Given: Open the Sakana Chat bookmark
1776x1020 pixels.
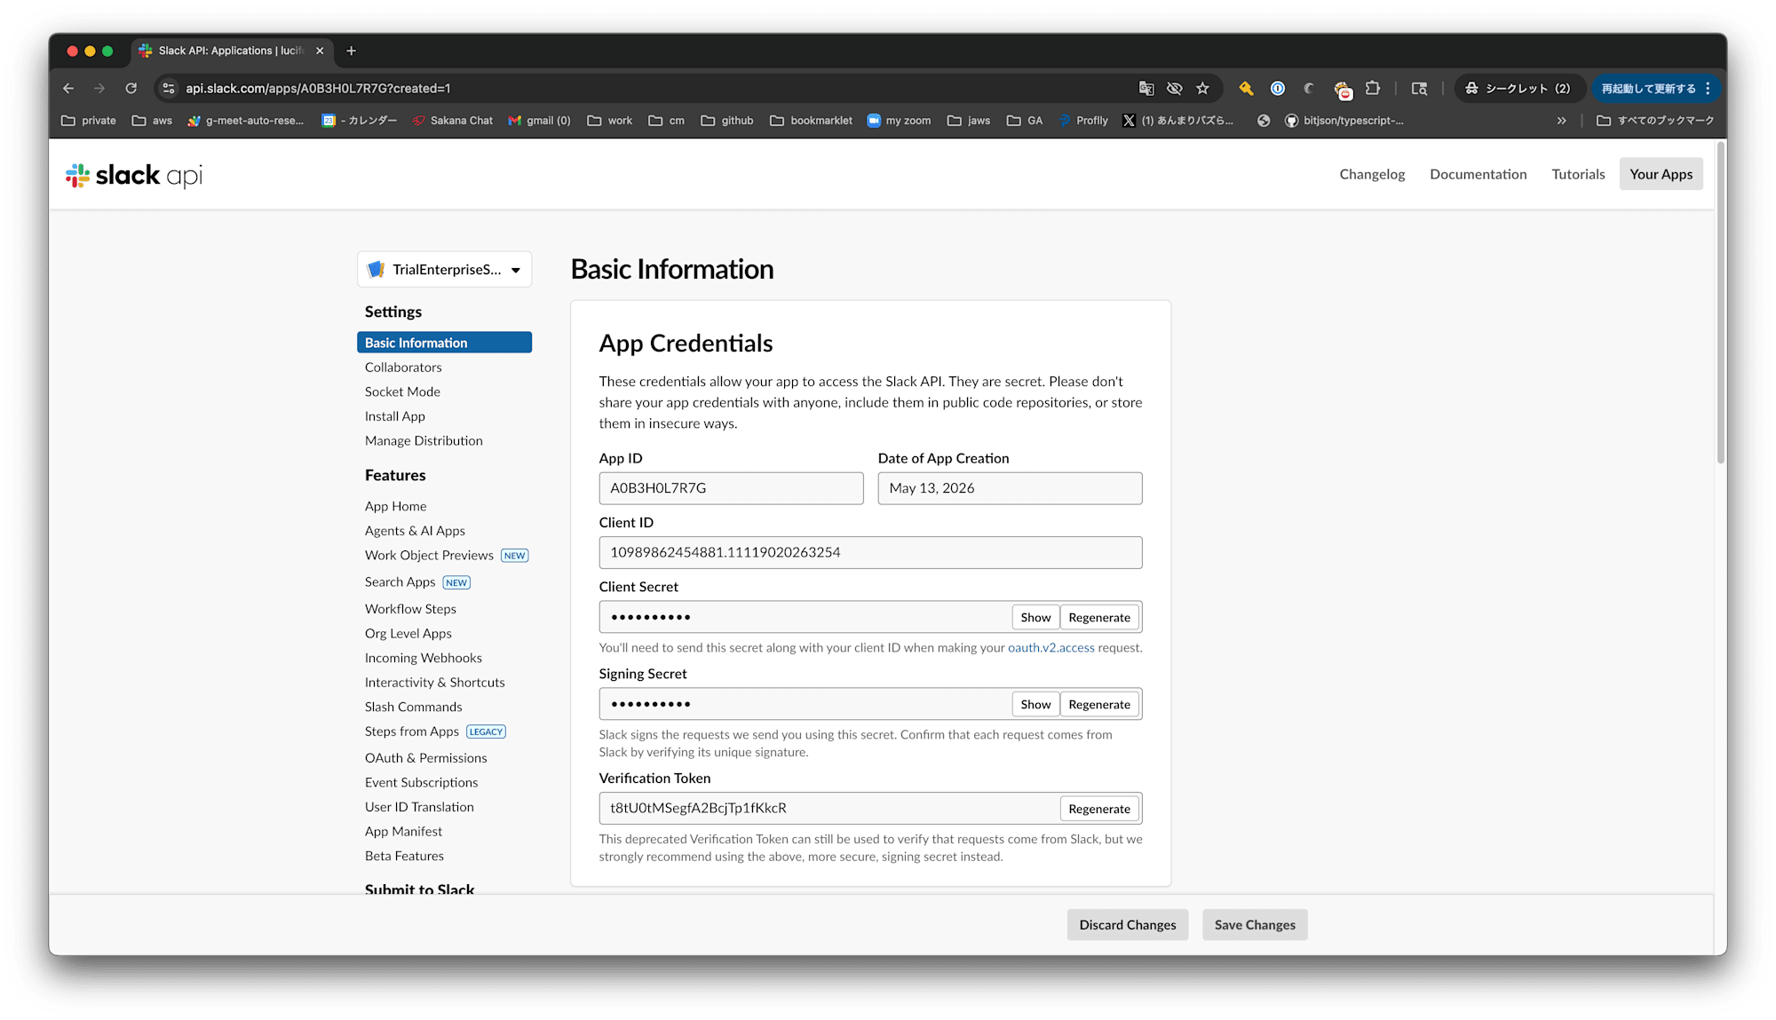Looking at the screenshot, I should pos(453,121).
